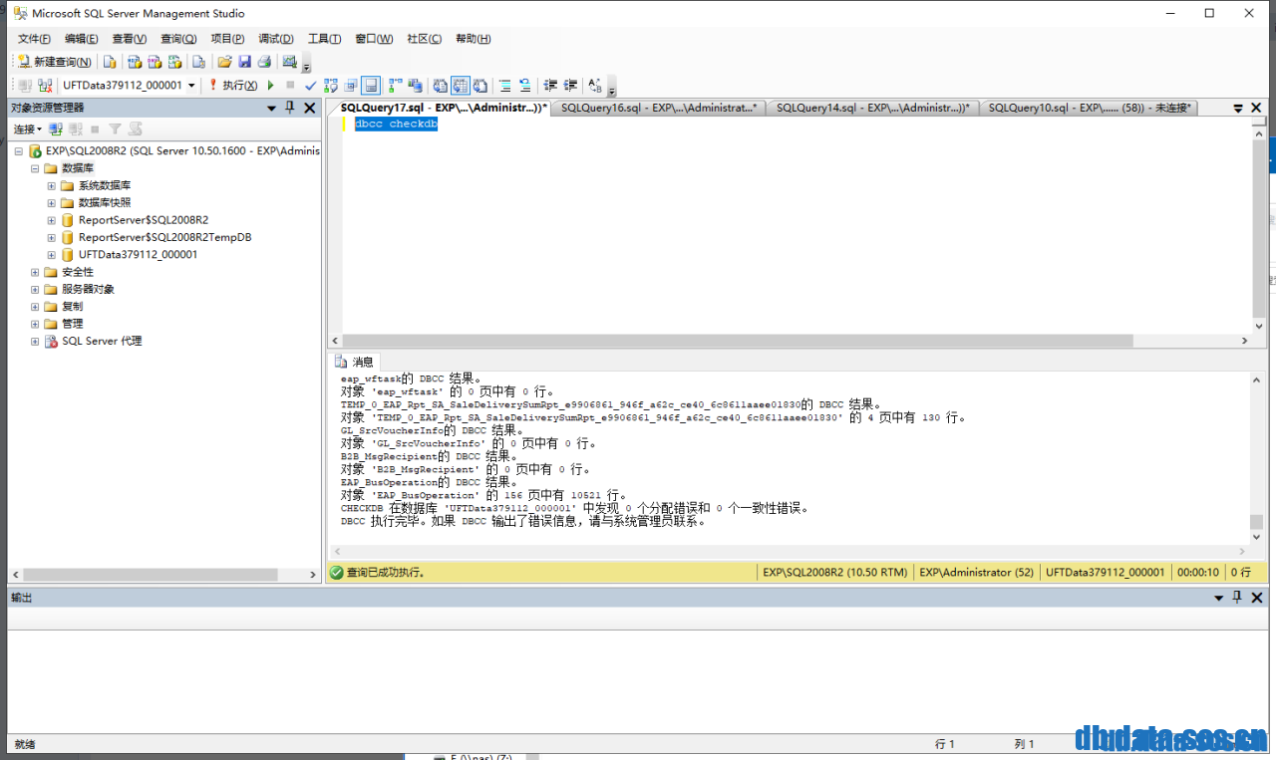The height and width of the screenshot is (760, 1276).
Task: Comment out the selected lines
Action: (505, 86)
